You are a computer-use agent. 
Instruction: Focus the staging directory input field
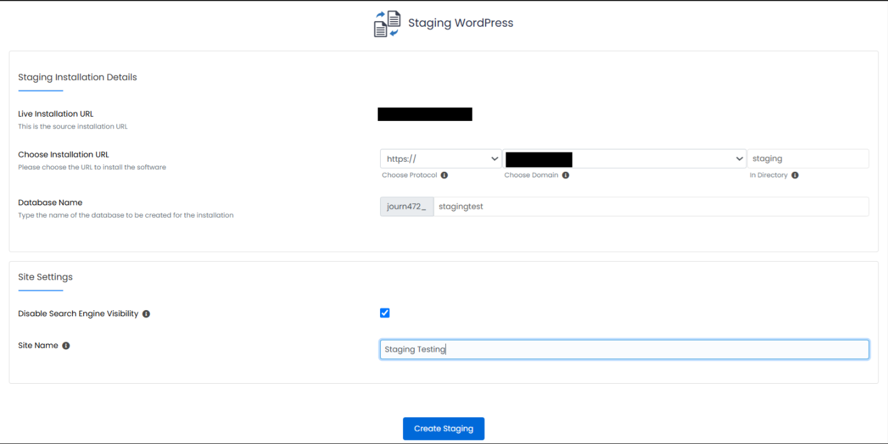coord(808,159)
